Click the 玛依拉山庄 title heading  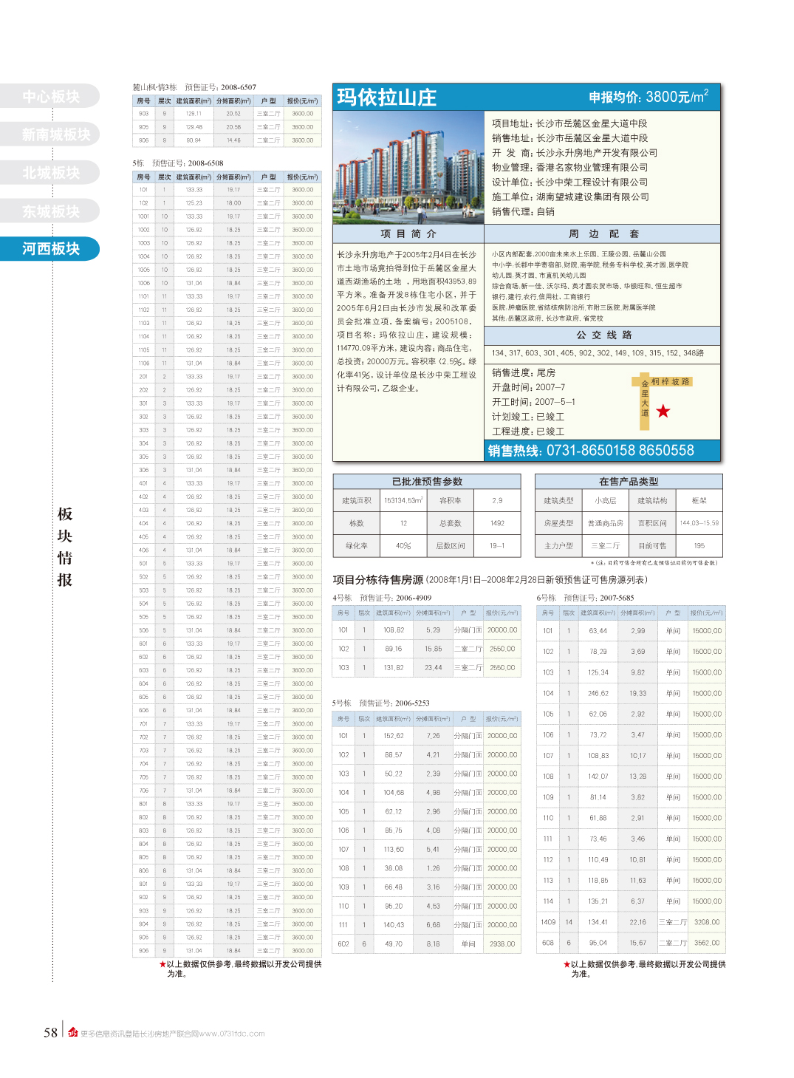pyautogui.click(x=386, y=98)
